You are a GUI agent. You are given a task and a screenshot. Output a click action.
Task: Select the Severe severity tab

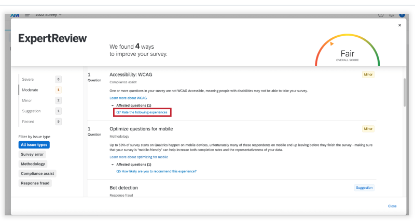click(x=40, y=79)
